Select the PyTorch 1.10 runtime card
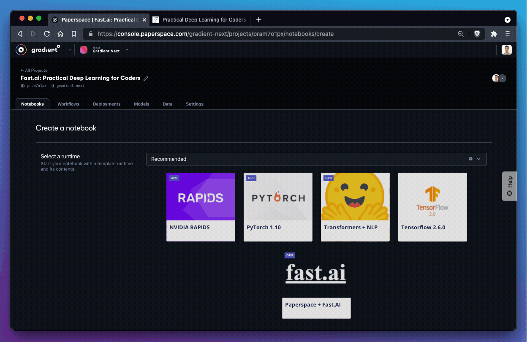The height and width of the screenshot is (342, 527). pos(278,207)
